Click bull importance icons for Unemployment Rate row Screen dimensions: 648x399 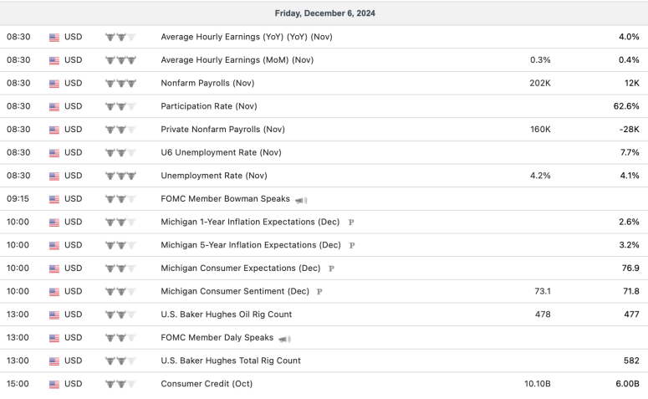[120, 176]
